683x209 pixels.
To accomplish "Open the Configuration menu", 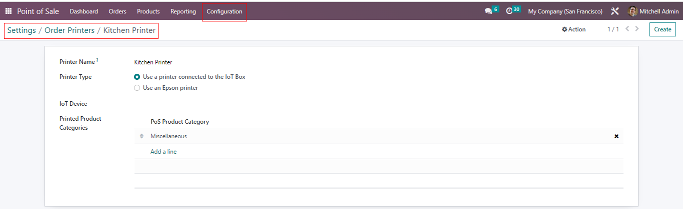I will click(x=224, y=11).
